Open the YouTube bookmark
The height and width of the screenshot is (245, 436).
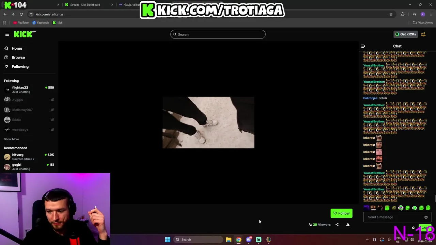point(21,23)
